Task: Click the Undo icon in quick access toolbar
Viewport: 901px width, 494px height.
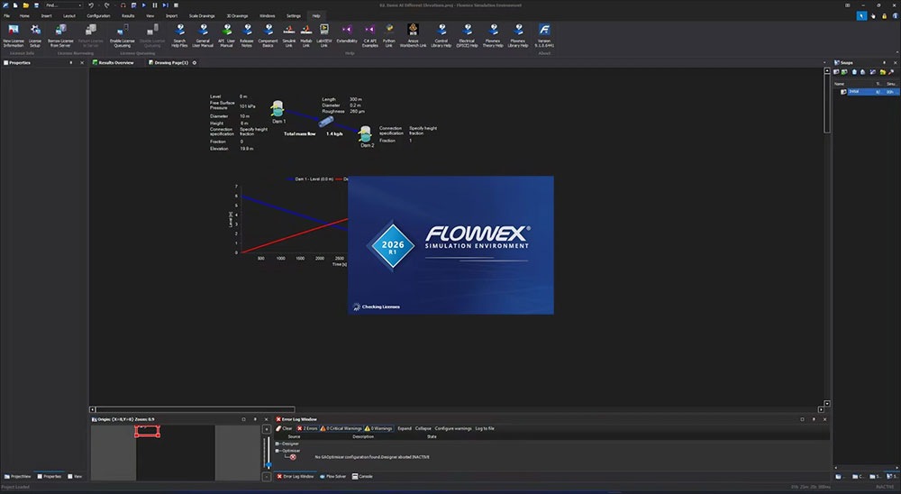Action: click(x=91, y=5)
